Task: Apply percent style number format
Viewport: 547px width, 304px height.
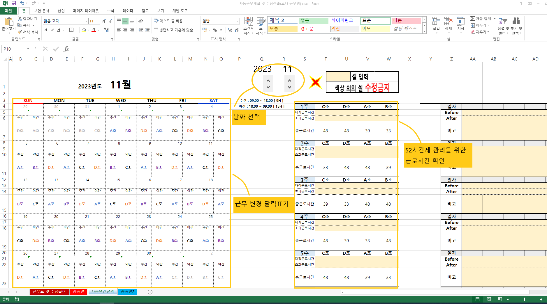Action: point(215,30)
